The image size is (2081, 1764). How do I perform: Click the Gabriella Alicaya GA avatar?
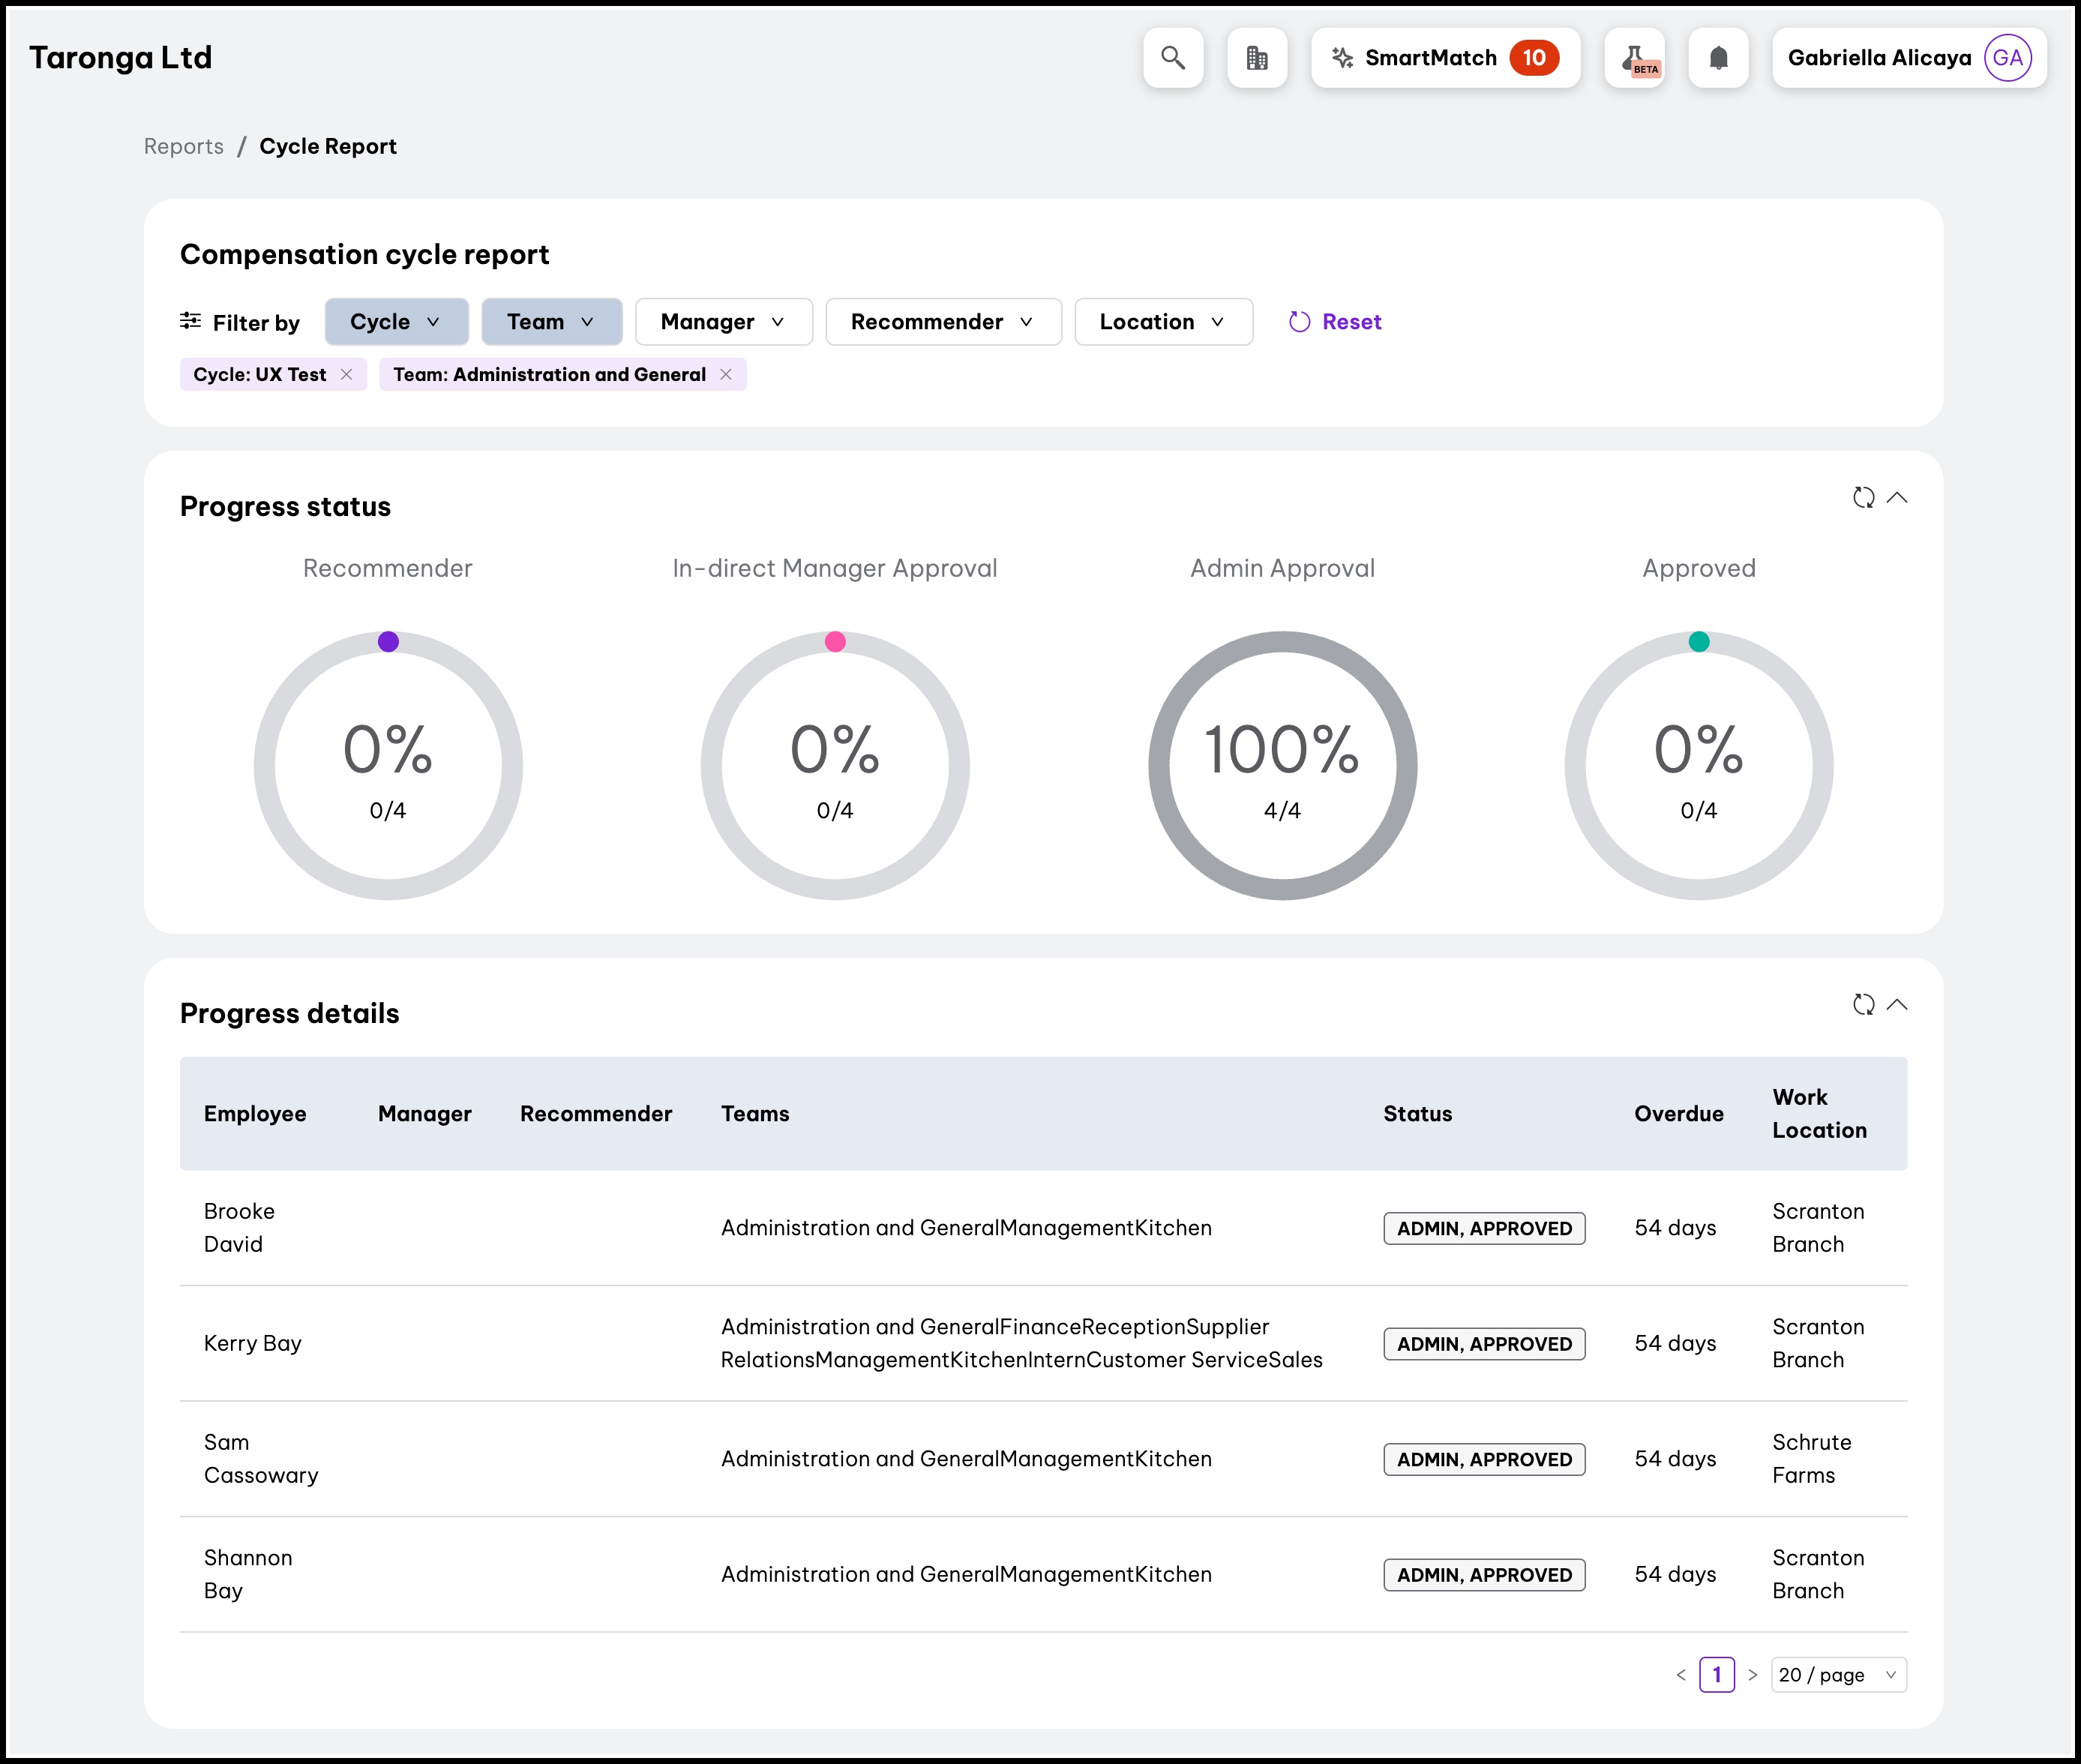[2007, 58]
